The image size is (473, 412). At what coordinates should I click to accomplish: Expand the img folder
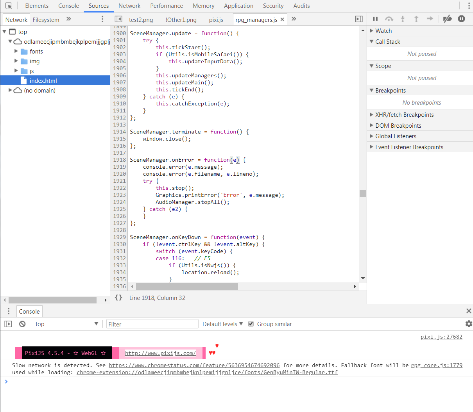click(x=16, y=61)
